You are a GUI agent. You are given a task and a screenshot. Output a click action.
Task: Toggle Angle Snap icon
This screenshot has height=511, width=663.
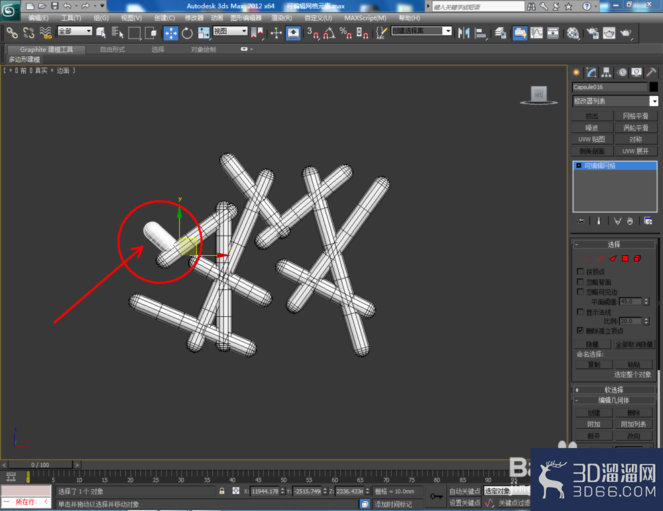[x=330, y=33]
